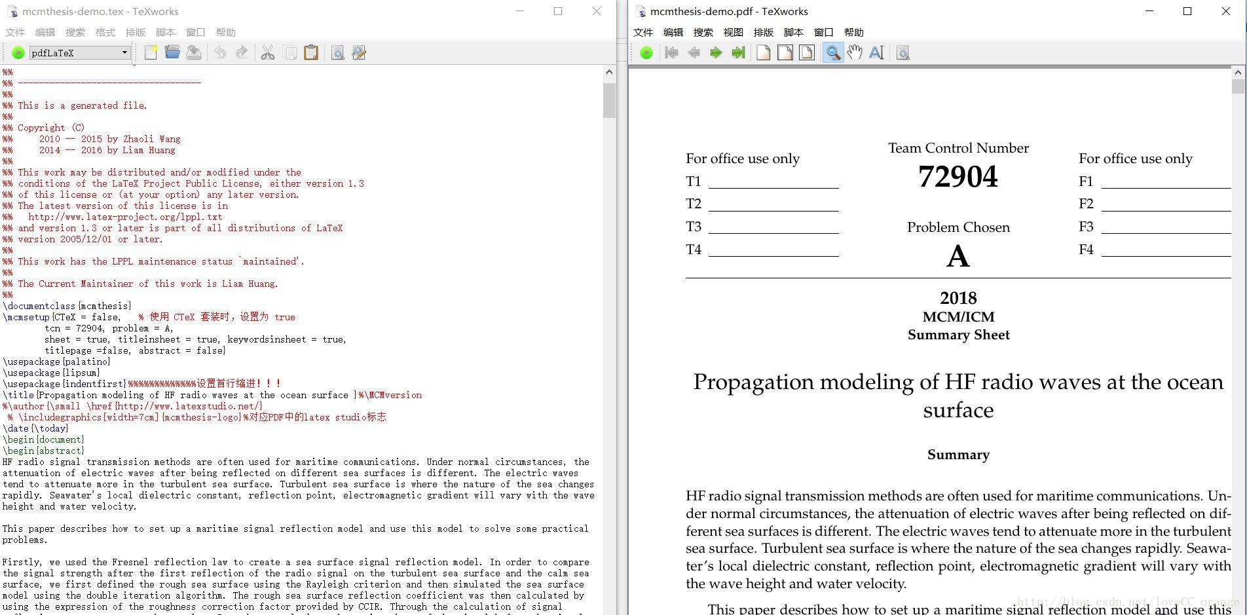Open the pdfLaTeX engine dropdown

[79, 53]
